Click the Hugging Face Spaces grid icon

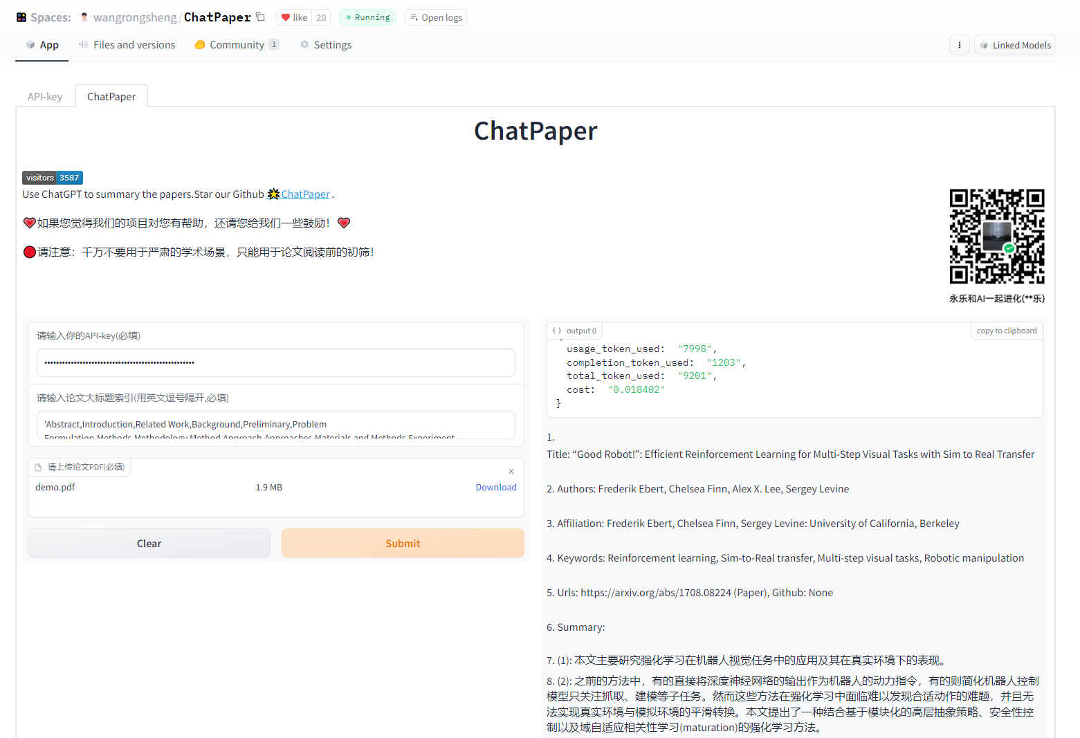20,17
